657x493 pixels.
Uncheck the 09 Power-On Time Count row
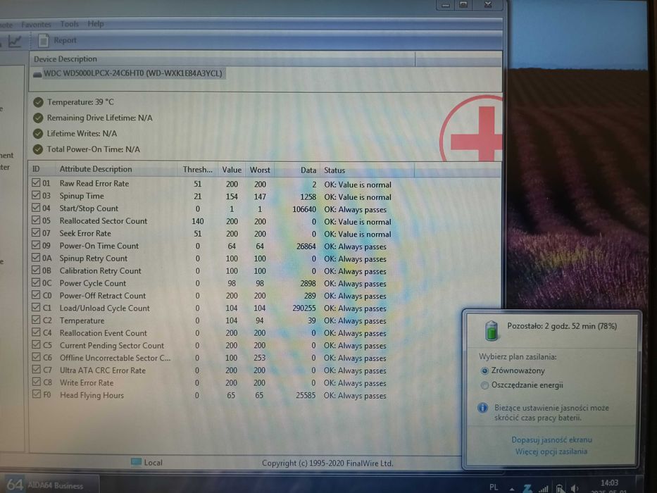coord(36,245)
